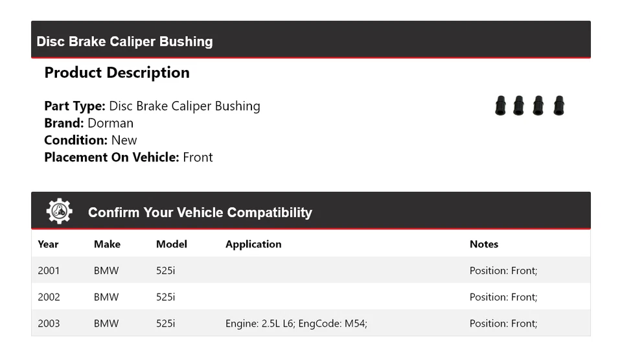622x357 pixels.
Task: Select the 2002 BMW 525i row
Action: 311,297
